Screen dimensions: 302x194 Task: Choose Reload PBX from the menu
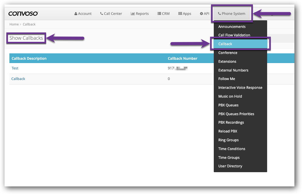pyautogui.click(x=228, y=131)
